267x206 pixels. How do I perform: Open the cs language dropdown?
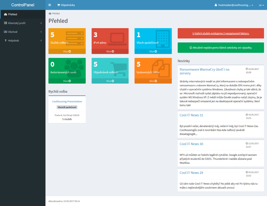click(x=261, y=5)
